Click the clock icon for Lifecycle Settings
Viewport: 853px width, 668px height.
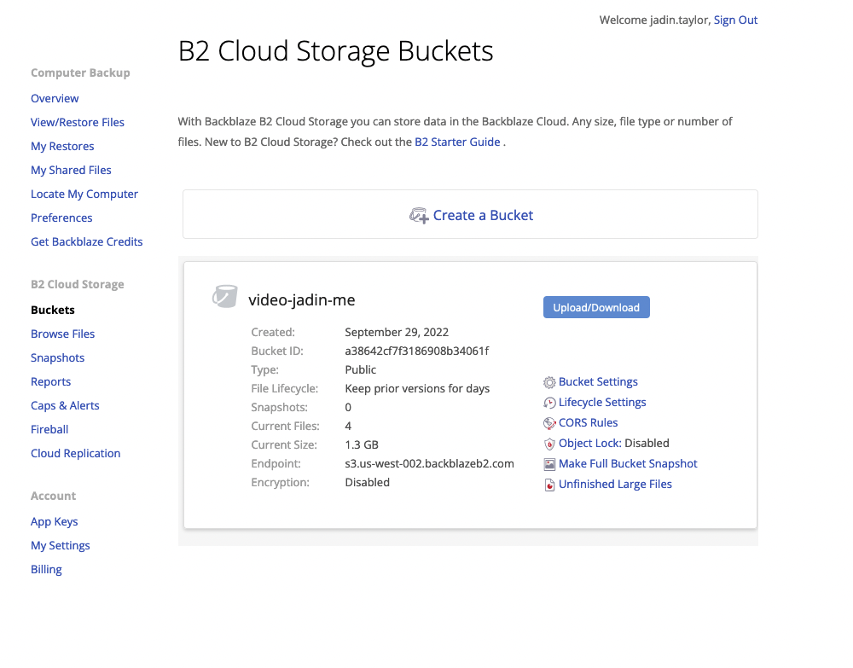[x=549, y=403]
